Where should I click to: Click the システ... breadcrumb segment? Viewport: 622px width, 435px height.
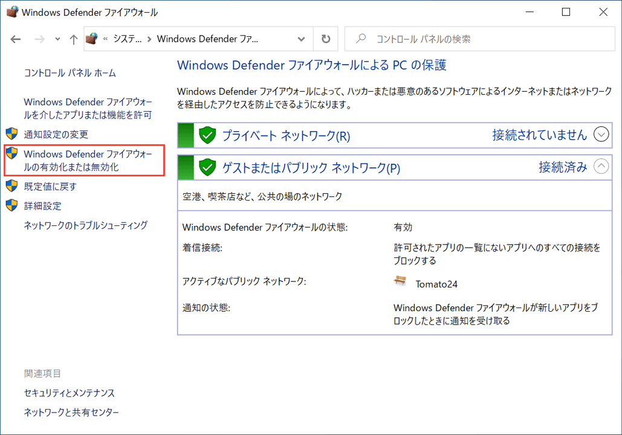(x=128, y=39)
